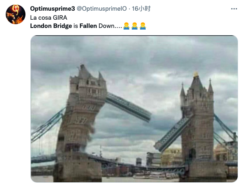Click the second person emoji in tweet
Image resolution: width=243 pixels, height=186 pixels.
(x=135, y=26)
